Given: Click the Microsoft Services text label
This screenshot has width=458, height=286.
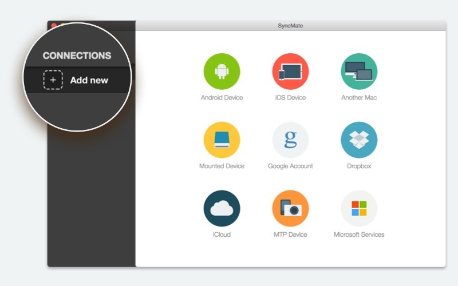Looking at the screenshot, I should 359,235.
